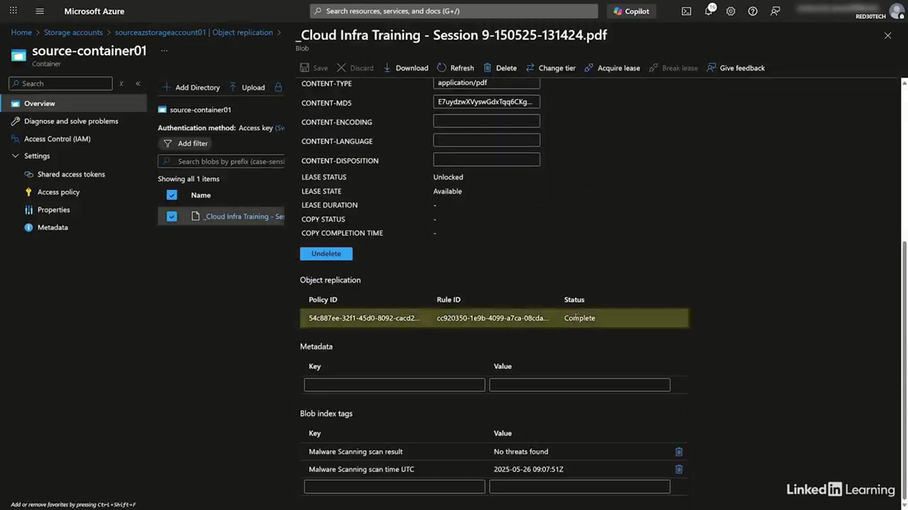908x510 pixels.
Task: Download the blob using the toolbar icon
Action: [x=406, y=68]
